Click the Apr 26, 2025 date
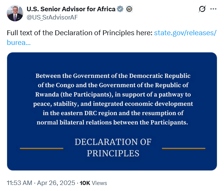The width and height of the screenshot is (224, 191). point(56,183)
